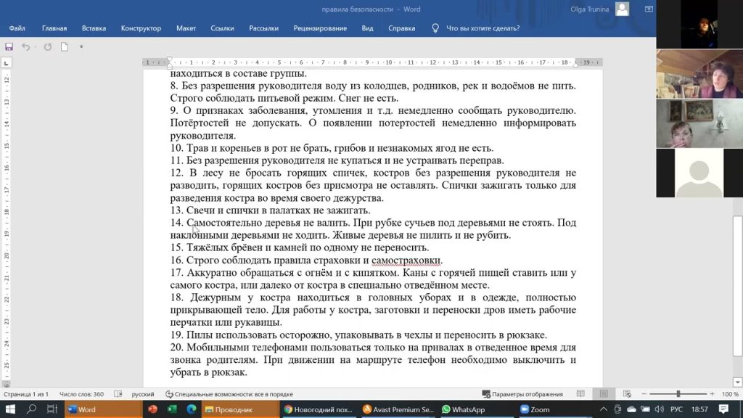Open the Excel icon on the taskbar
Image resolution: width=743 pixels, height=418 pixels.
tap(172, 409)
